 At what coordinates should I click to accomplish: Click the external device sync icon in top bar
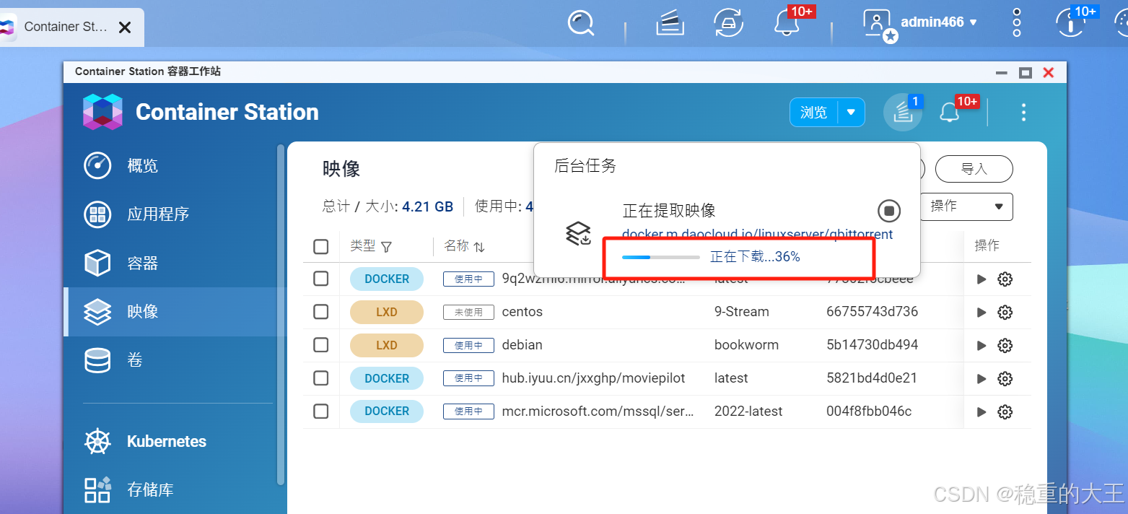[728, 23]
